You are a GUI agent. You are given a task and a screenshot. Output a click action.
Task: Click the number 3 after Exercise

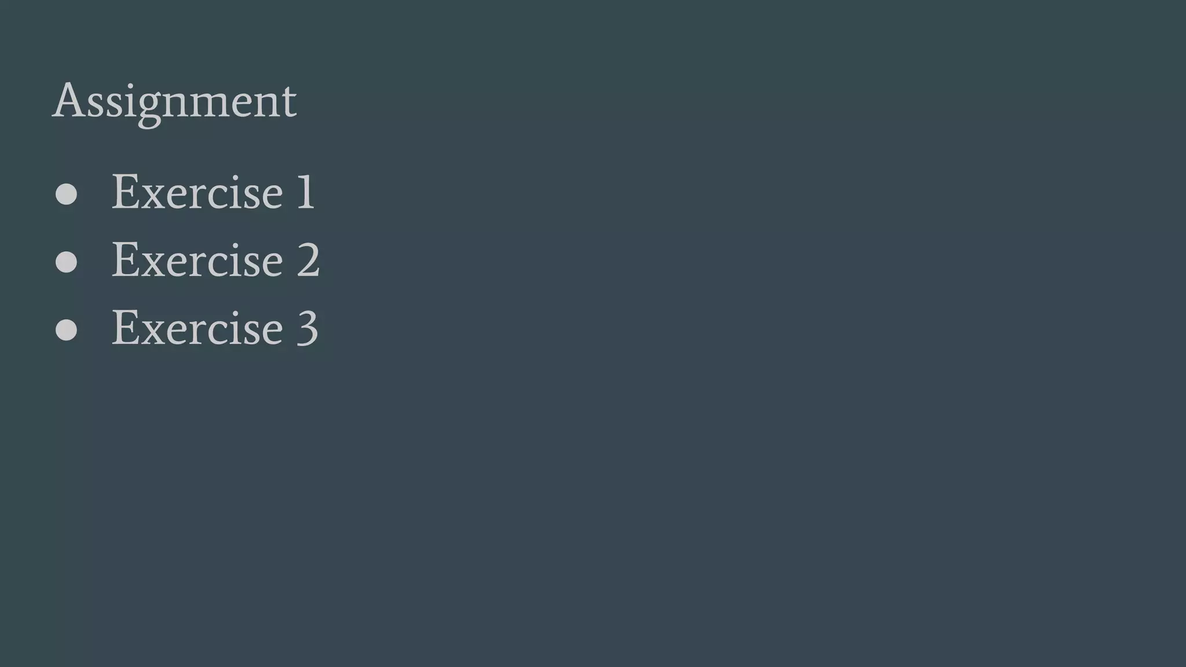click(308, 328)
